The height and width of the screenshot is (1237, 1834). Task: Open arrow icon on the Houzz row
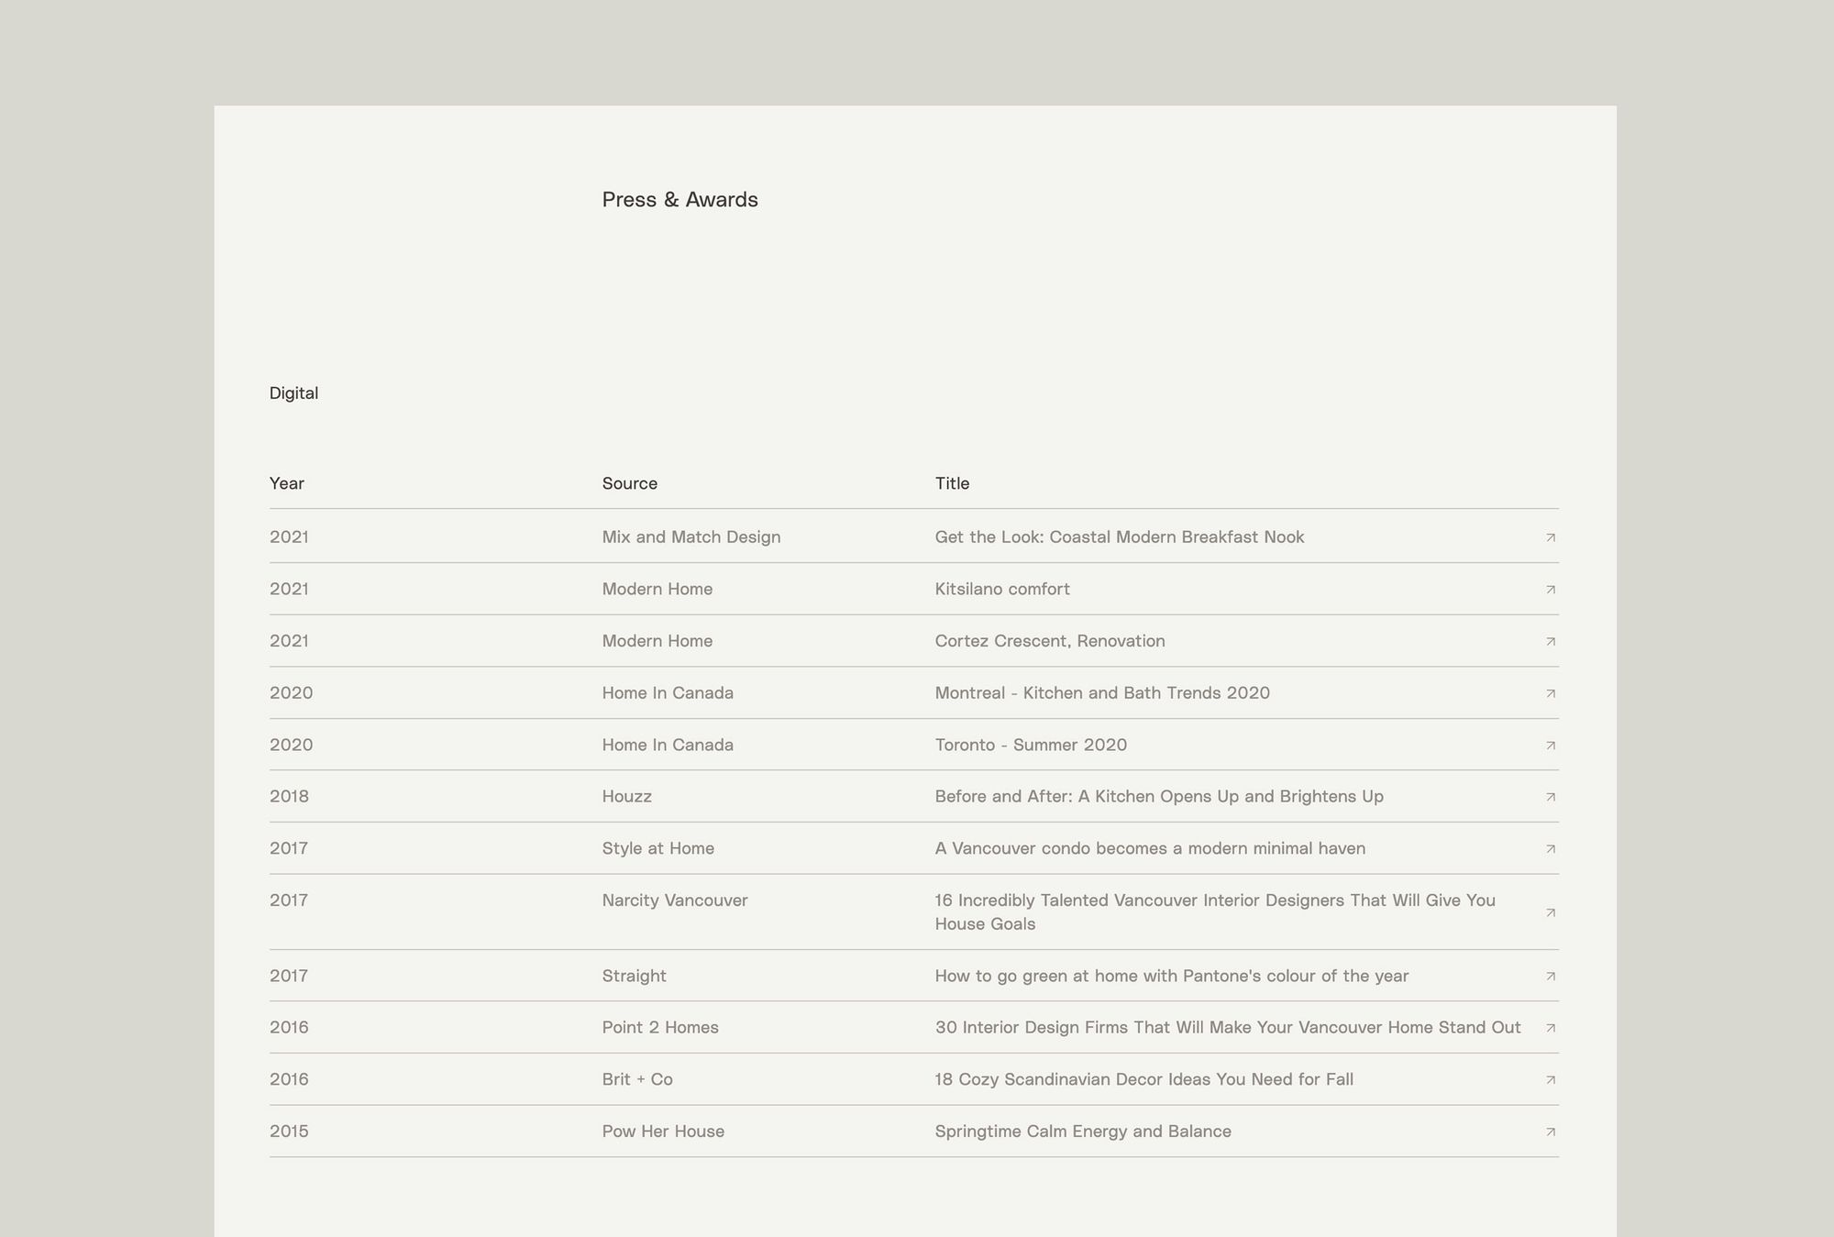[x=1551, y=797]
